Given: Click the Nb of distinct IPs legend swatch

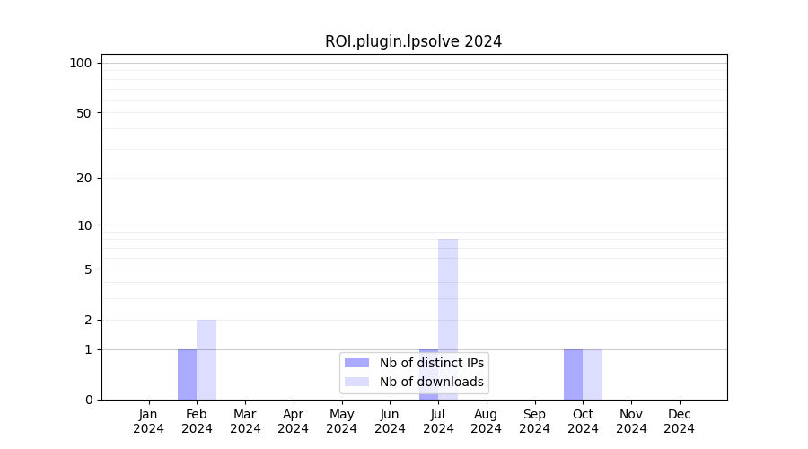Looking at the screenshot, I should pos(356,363).
